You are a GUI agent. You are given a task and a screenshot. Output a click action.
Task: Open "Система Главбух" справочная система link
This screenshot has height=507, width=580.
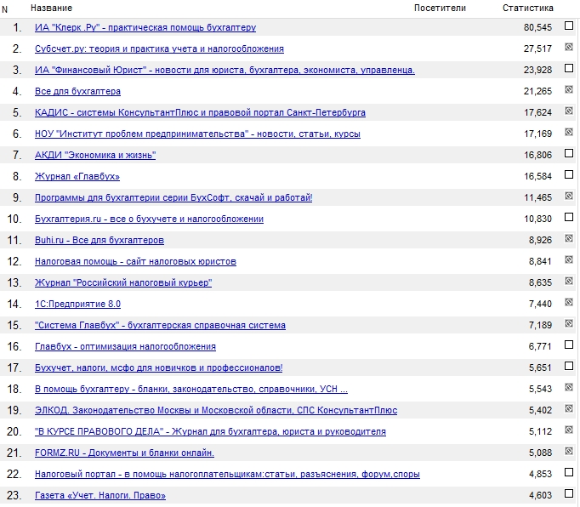coord(160,326)
